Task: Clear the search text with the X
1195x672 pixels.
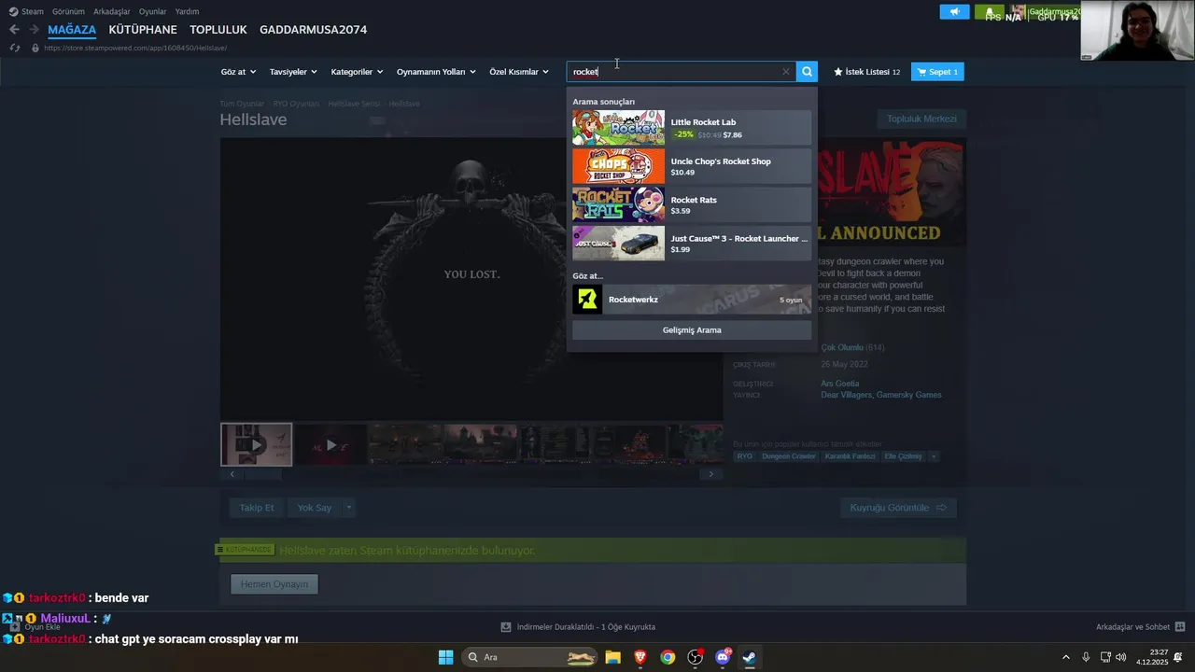Action: (785, 72)
